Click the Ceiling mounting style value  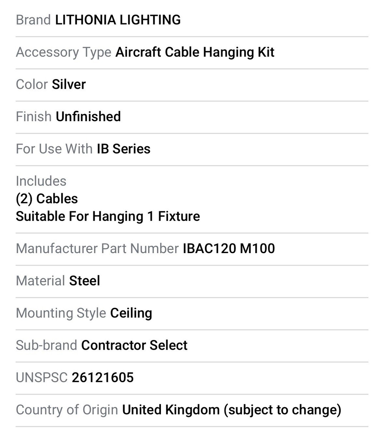pyautogui.click(x=131, y=313)
